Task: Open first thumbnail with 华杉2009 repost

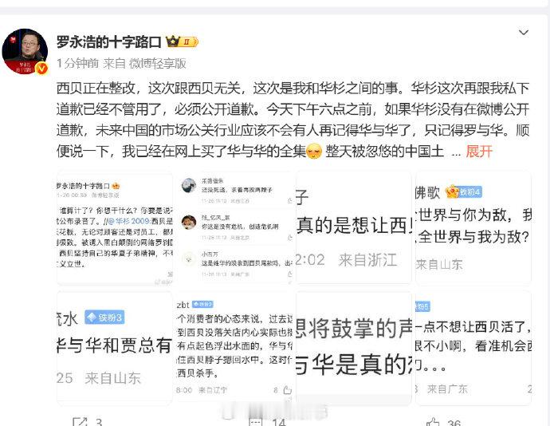Action: click(x=114, y=227)
